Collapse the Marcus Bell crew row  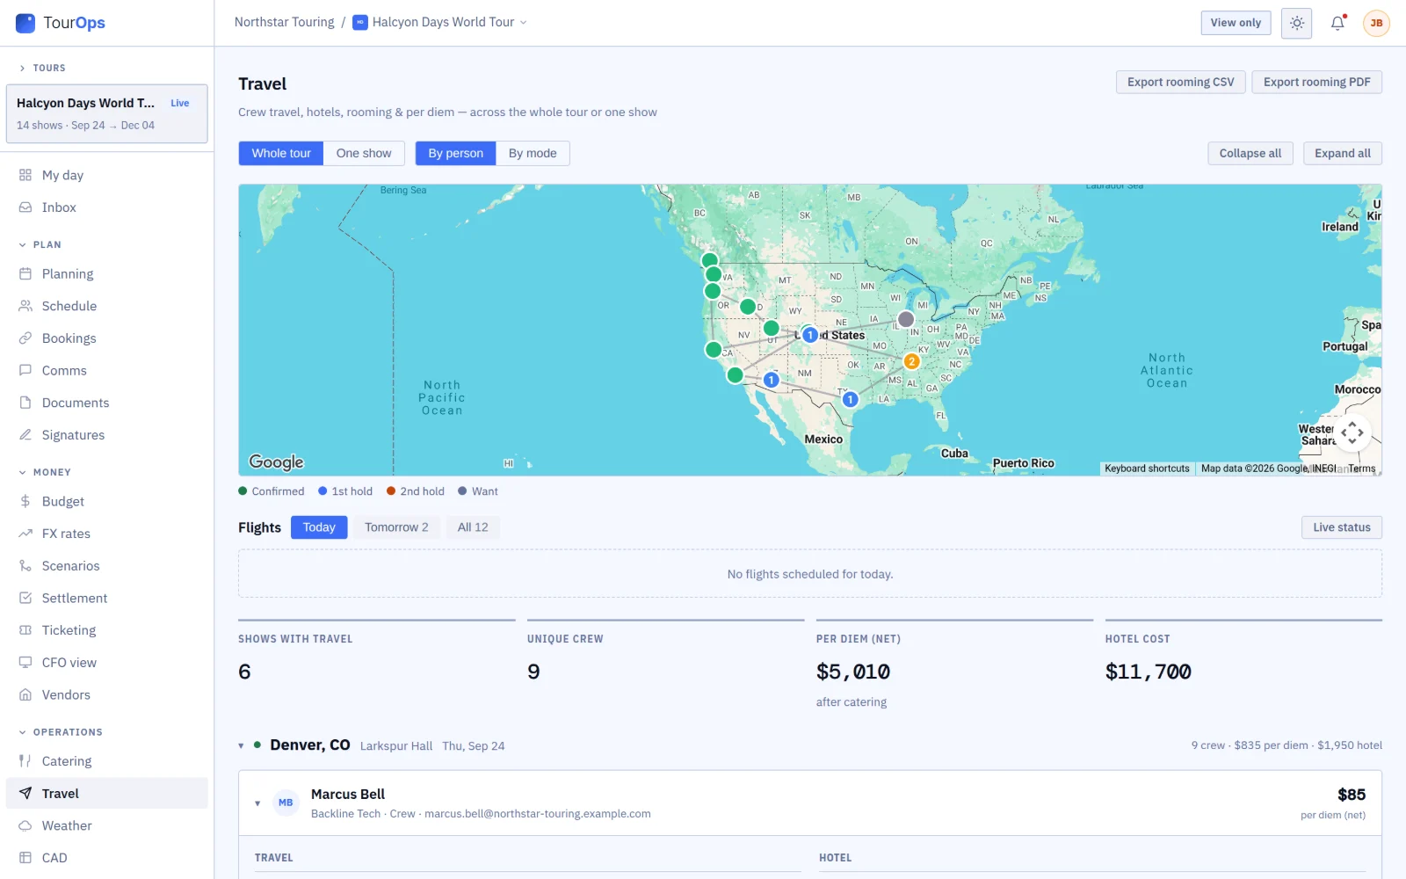point(257,803)
